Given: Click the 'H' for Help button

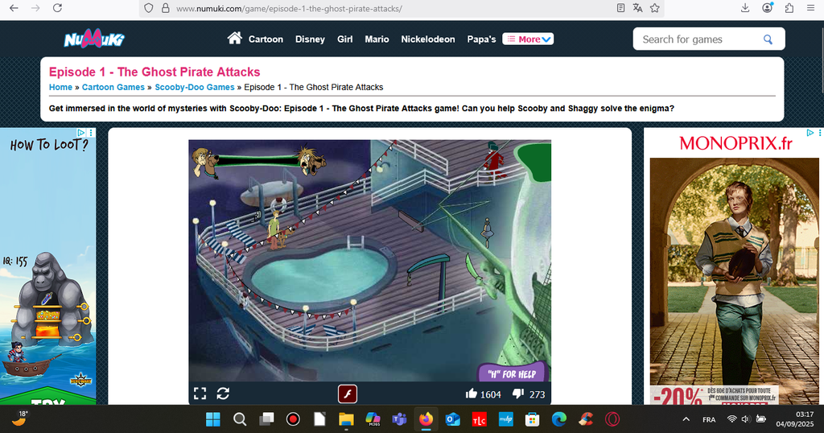Looking at the screenshot, I should coord(513,373).
